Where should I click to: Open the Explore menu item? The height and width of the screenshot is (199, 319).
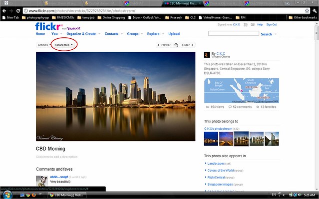coord(153,34)
